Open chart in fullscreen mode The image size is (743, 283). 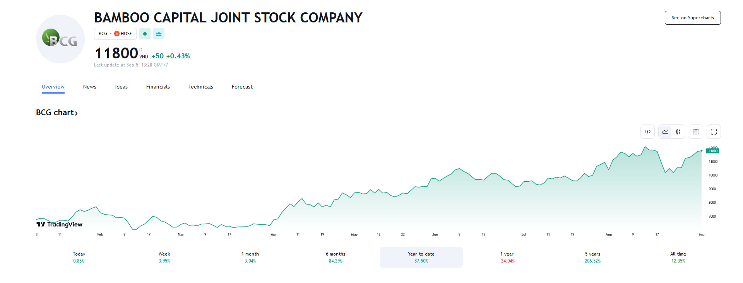tap(714, 132)
